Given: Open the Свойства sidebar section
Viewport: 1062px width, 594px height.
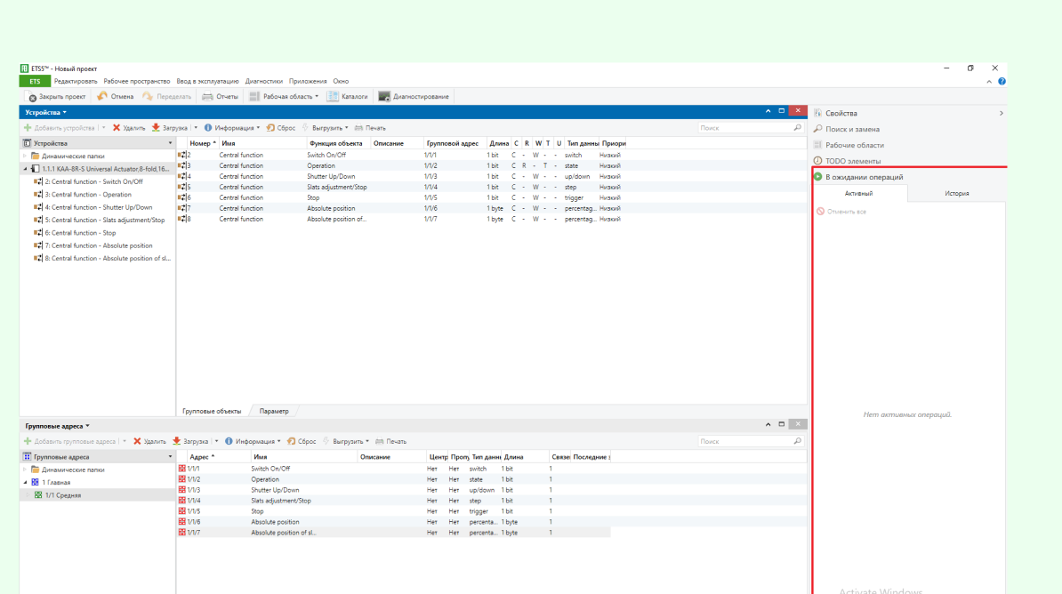Looking at the screenshot, I should click(x=841, y=113).
